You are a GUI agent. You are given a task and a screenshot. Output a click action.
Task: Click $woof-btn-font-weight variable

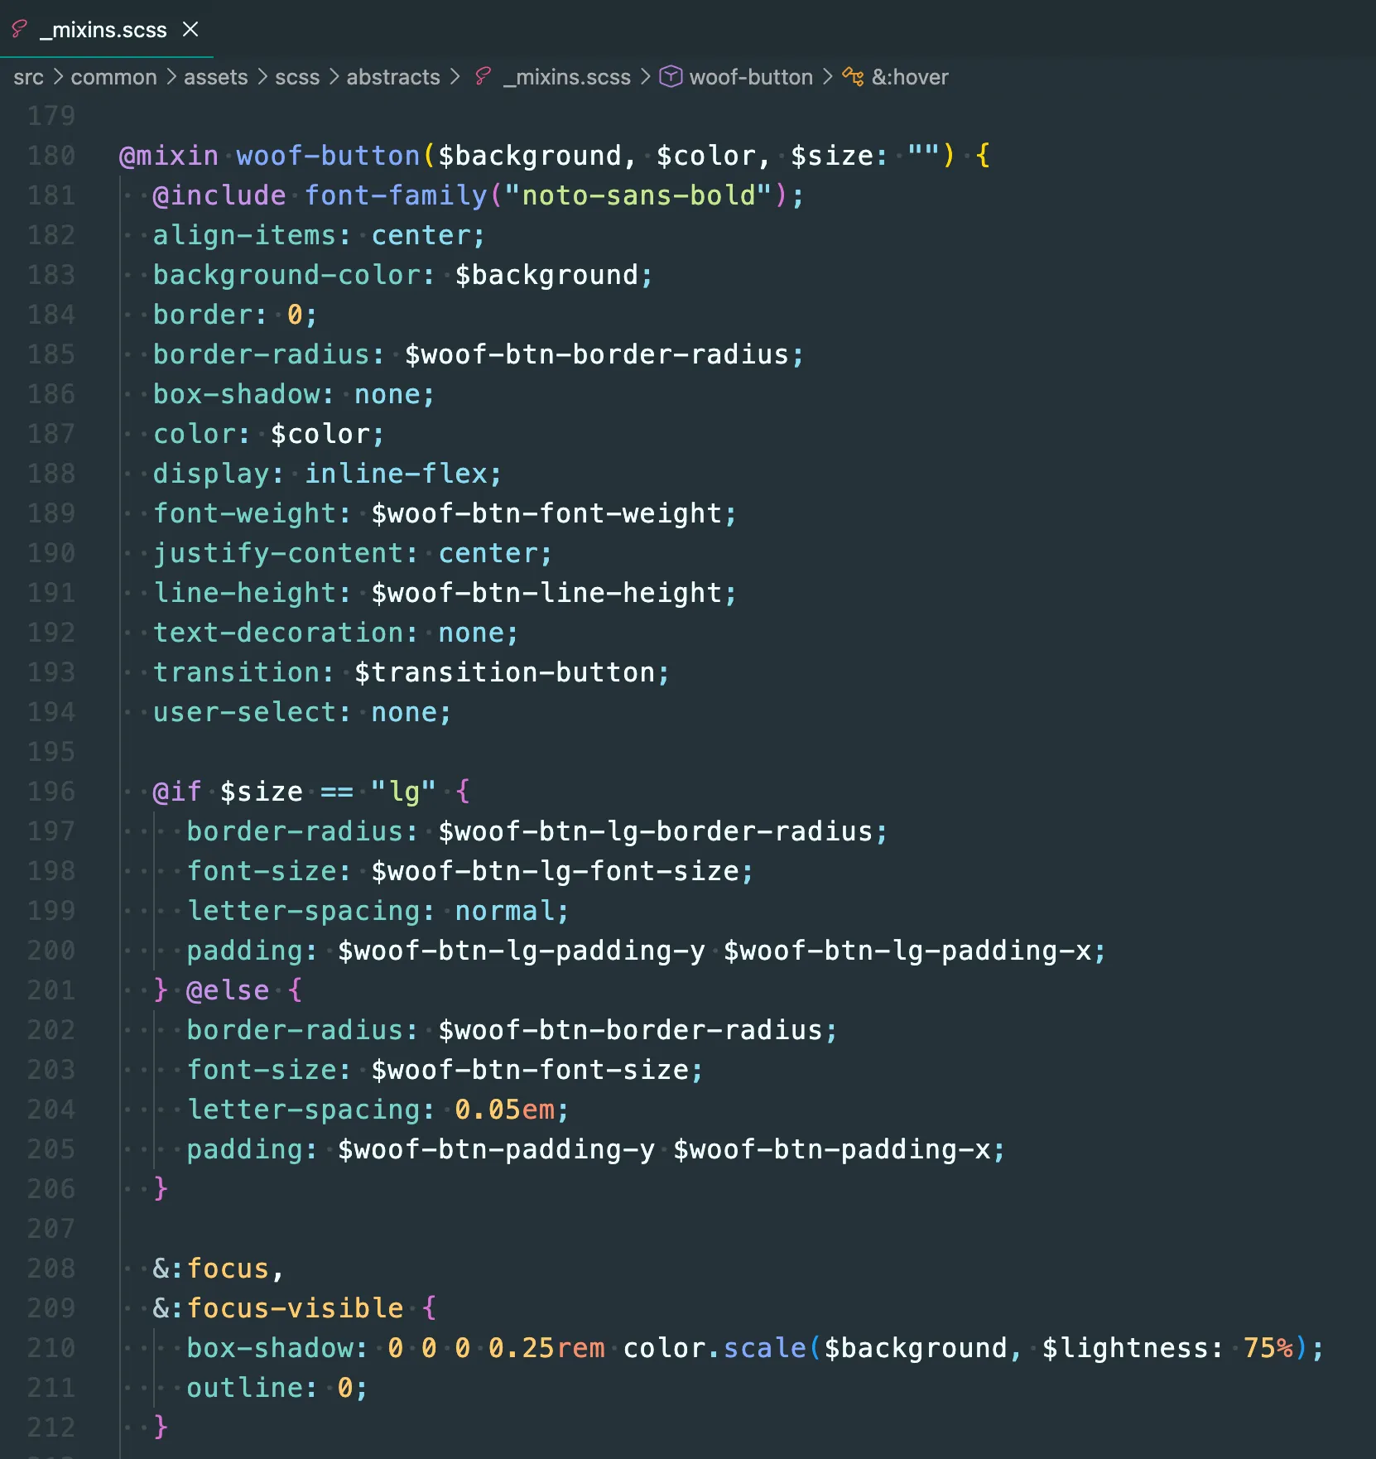point(546,513)
